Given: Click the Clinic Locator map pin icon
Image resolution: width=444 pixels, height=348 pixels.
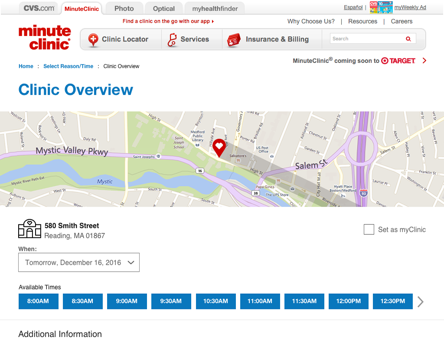Looking at the screenshot, I should pos(93,40).
